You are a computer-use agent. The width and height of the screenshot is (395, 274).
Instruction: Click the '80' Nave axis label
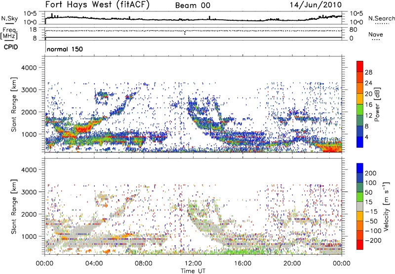click(x=353, y=30)
